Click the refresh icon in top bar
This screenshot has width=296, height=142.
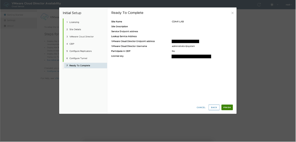pyautogui.click(x=259, y=5)
